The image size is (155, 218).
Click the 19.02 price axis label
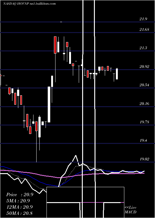coord(144,159)
